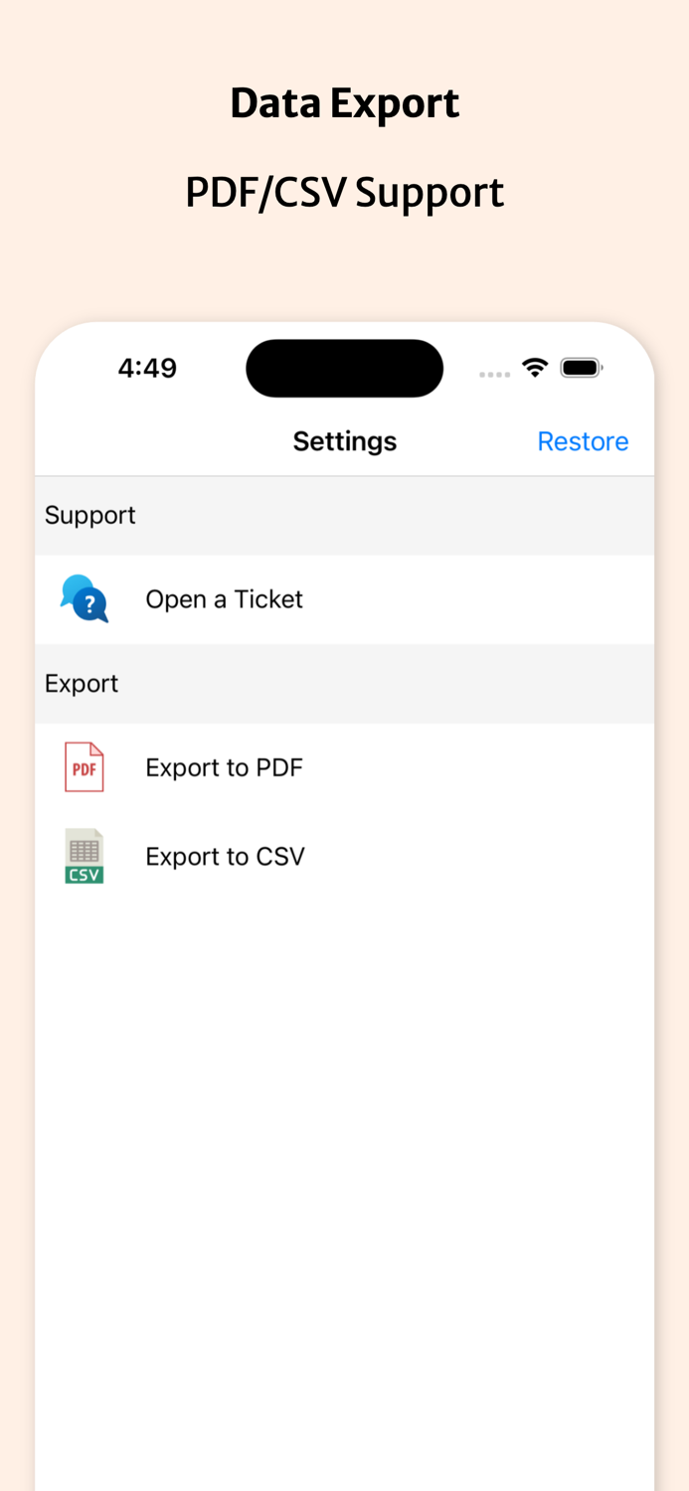This screenshot has width=689, height=1491.
Task: Tap the green CSV file badge
Action: 86,871
